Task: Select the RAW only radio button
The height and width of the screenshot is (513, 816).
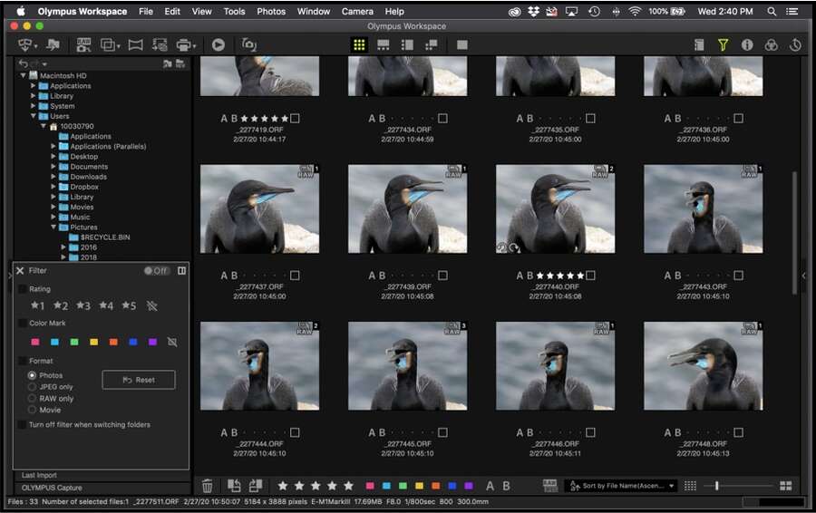Action: pyautogui.click(x=33, y=398)
